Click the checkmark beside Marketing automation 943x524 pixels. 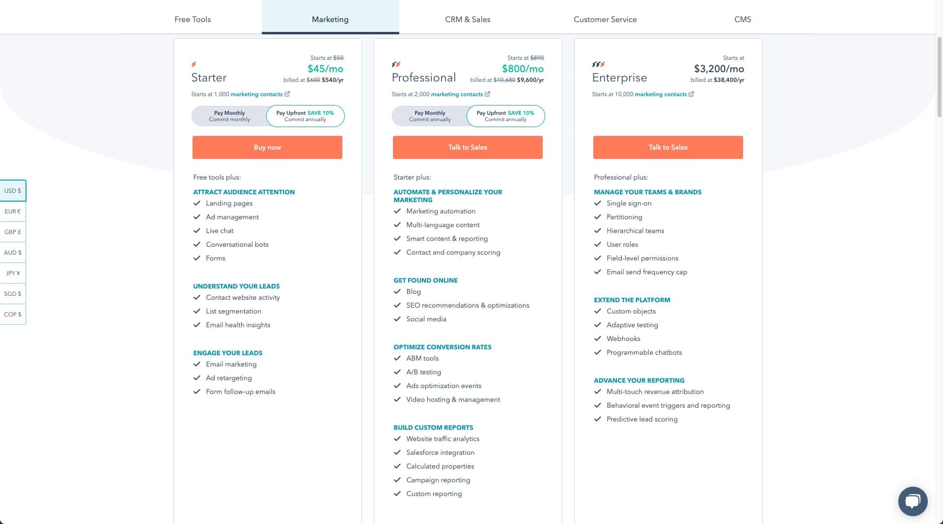click(x=397, y=211)
